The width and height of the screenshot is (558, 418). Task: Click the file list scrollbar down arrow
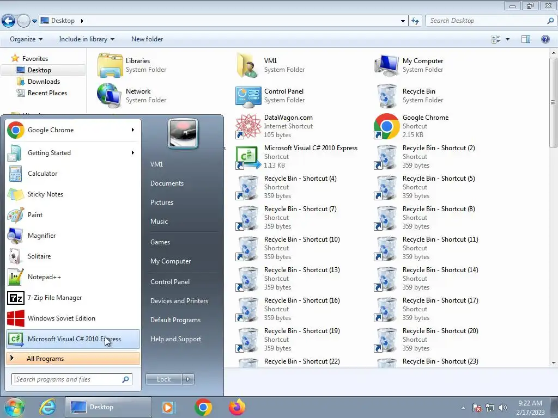(x=554, y=363)
